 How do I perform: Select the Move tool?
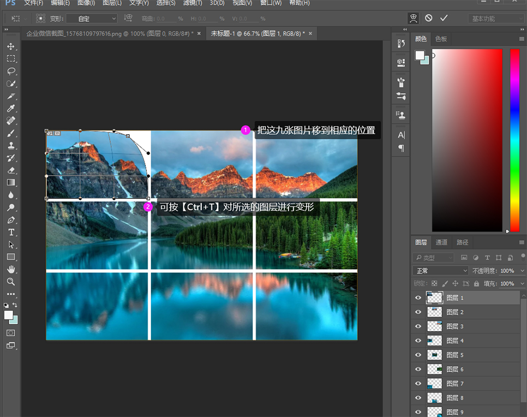11,47
